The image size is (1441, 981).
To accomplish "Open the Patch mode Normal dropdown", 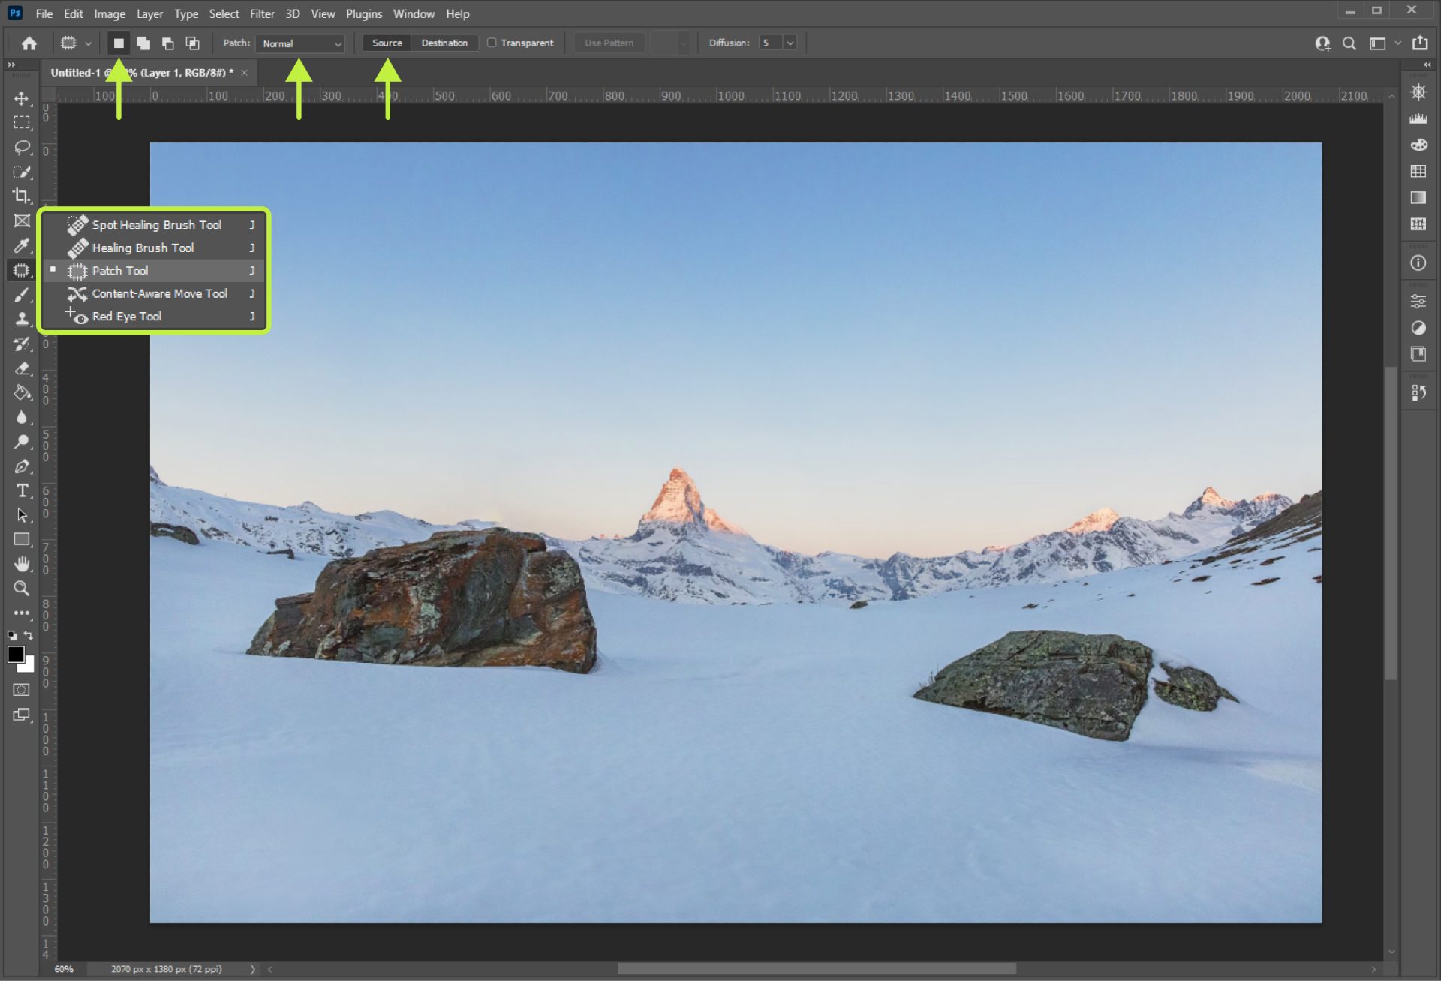I will 300,43.
